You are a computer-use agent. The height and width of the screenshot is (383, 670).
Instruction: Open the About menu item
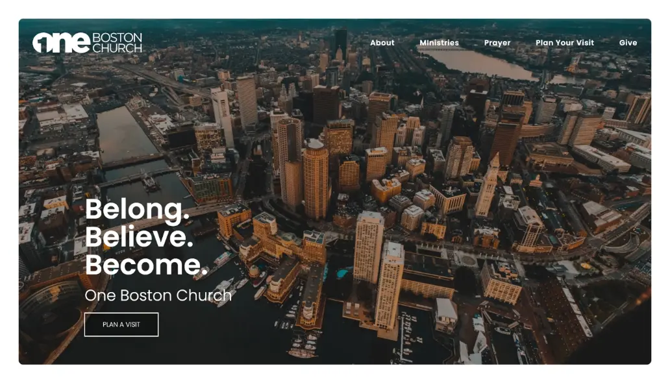pyautogui.click(x=382, y=43)
